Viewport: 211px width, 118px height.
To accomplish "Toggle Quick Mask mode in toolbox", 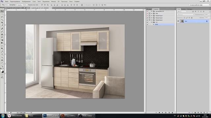I will [x=2, y=75].
